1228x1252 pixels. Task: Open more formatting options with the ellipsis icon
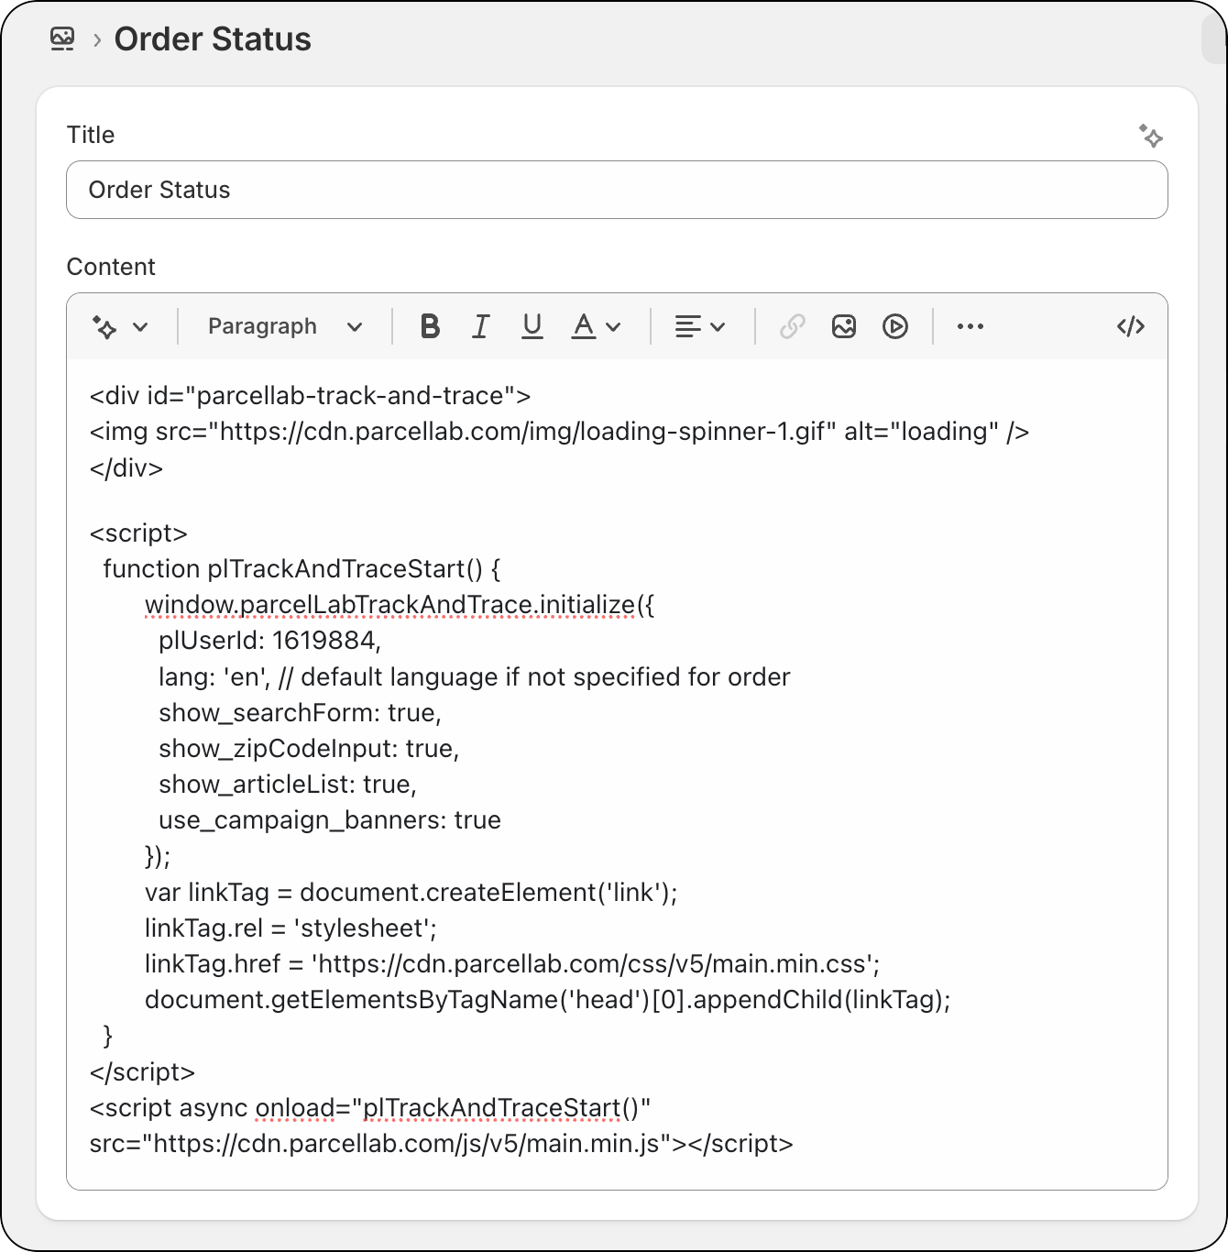click(970, 325)
